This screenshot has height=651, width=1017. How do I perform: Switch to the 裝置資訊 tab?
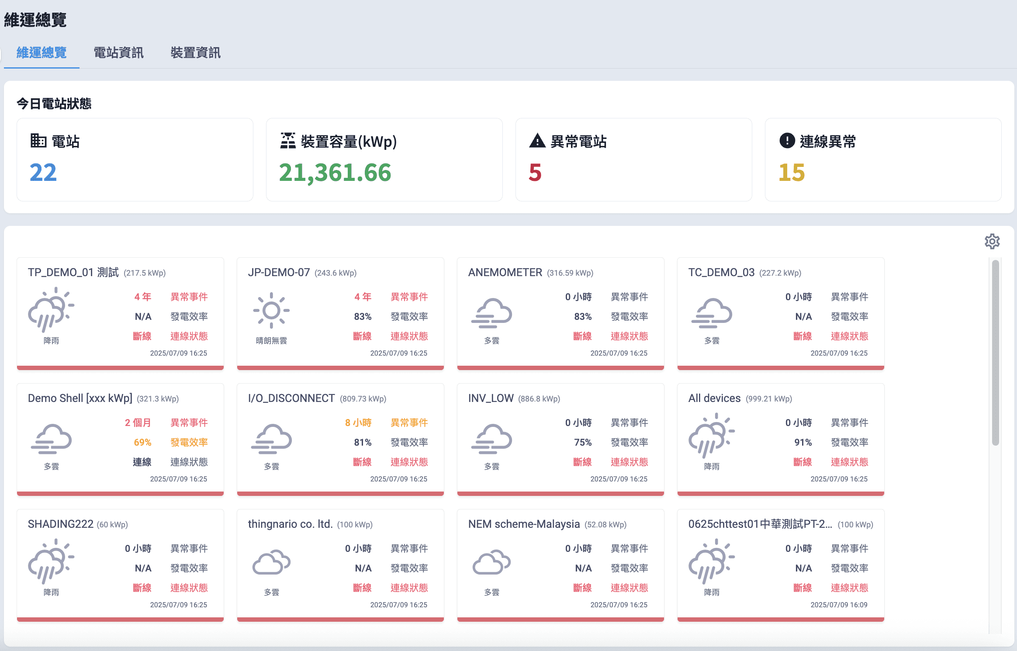(195, 53)
